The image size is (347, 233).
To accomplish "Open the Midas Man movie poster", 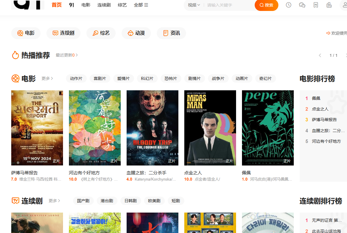I will pyautogui.click(x=210, y=128).
